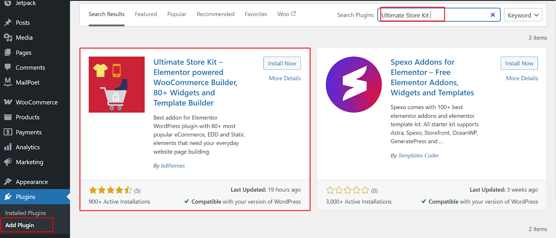The width and height of the screenshot is (556, 238).
Task: Open the Popular plugins tab
Action: (177, 14)
